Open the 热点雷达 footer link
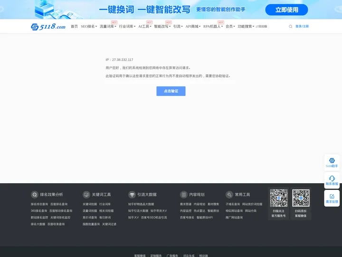Viewport: 342px width, 257px height. click(199, 211)
